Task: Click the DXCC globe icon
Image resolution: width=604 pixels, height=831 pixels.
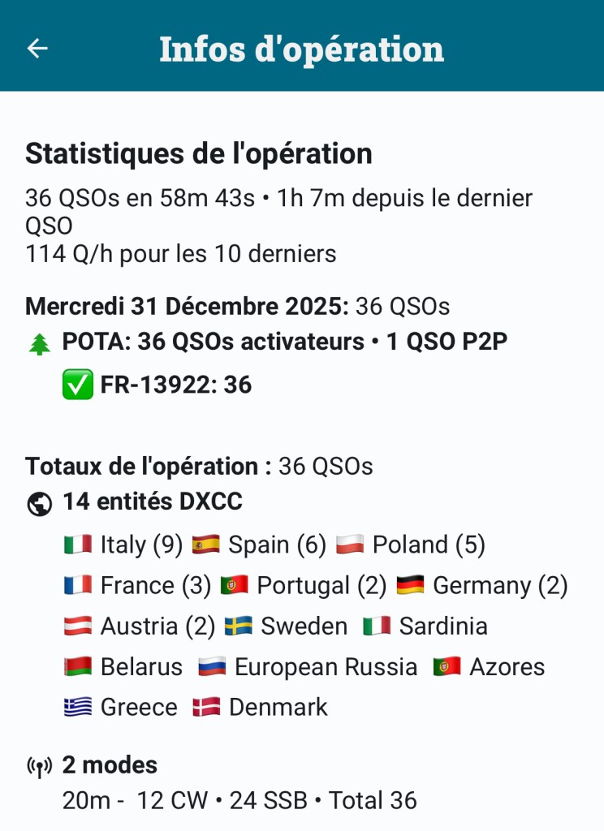Action: pyautogui.click(x=39, y=504)
